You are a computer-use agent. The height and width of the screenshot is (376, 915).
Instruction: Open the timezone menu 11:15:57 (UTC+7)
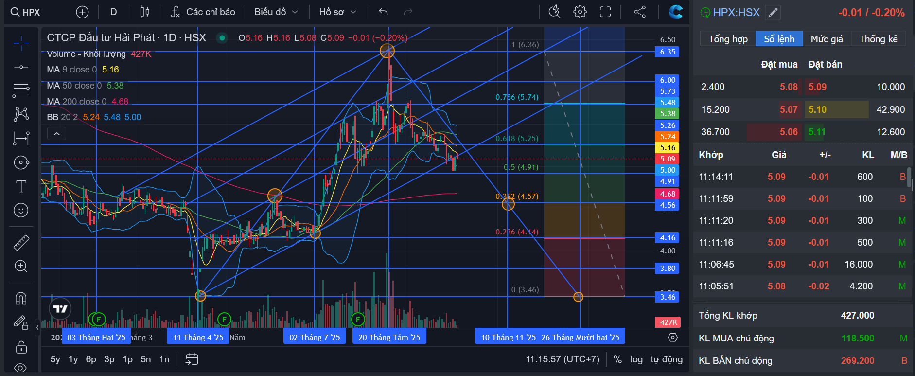[563, 359]
